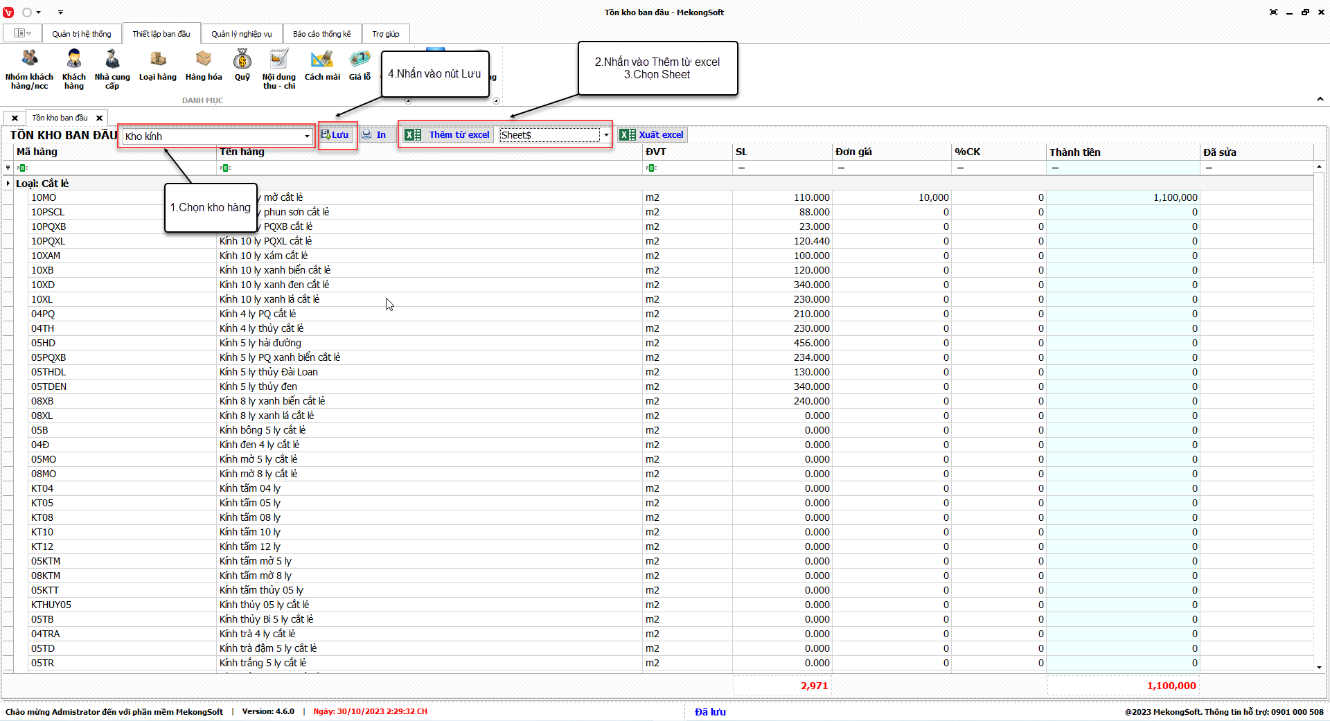
Task: Click the %CK filter equals icon
Action: pos(960,168)
